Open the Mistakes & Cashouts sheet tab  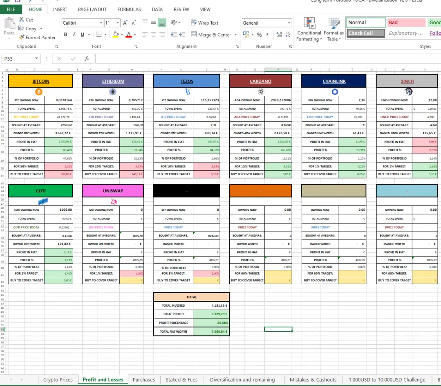tap(313, 379)
